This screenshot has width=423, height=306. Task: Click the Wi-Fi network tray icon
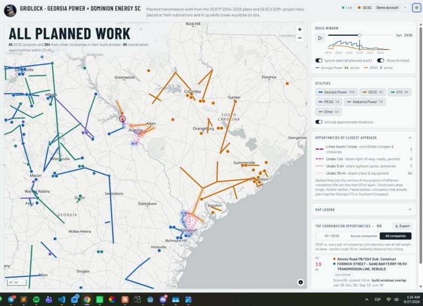point(388,299)
